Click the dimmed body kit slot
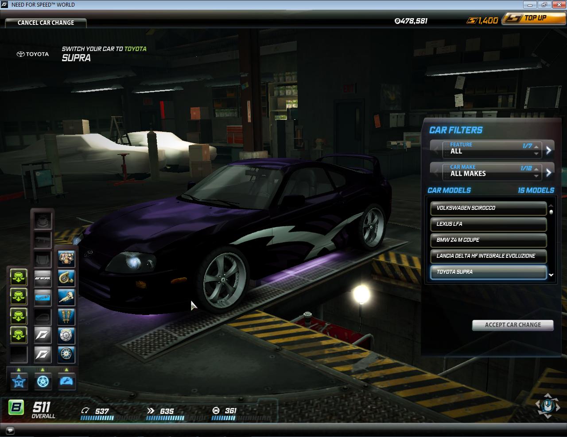 coord(43,220)
